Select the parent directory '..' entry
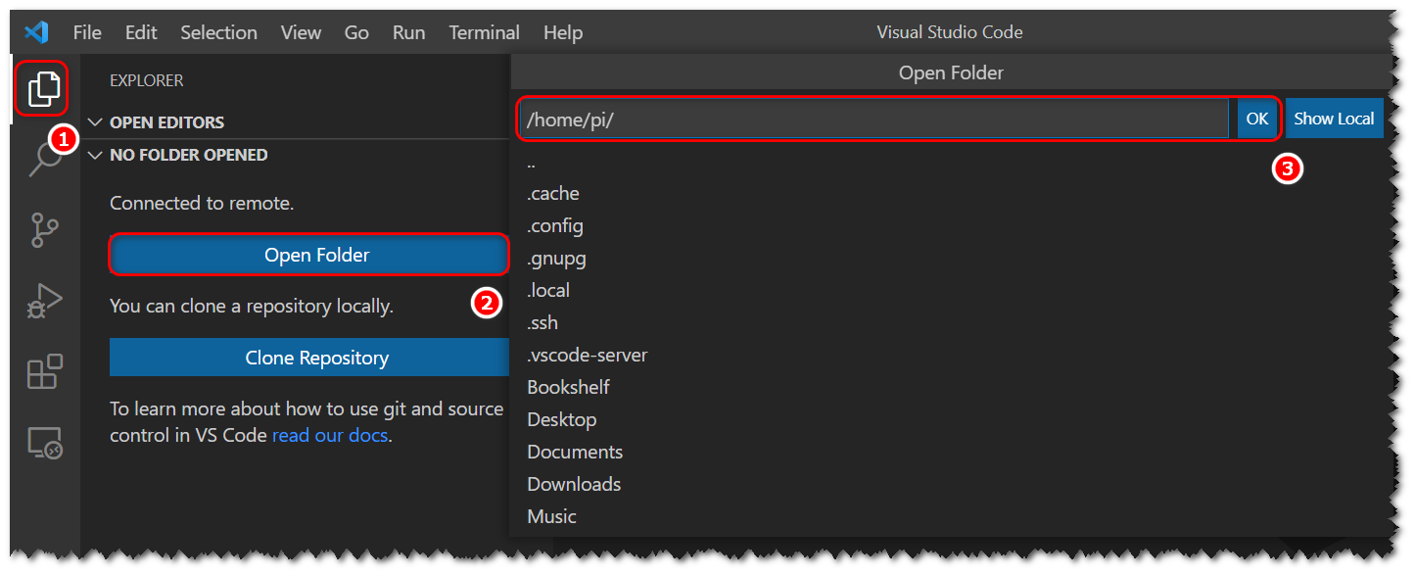This screenshot has width=1416, height=576. 950,162
